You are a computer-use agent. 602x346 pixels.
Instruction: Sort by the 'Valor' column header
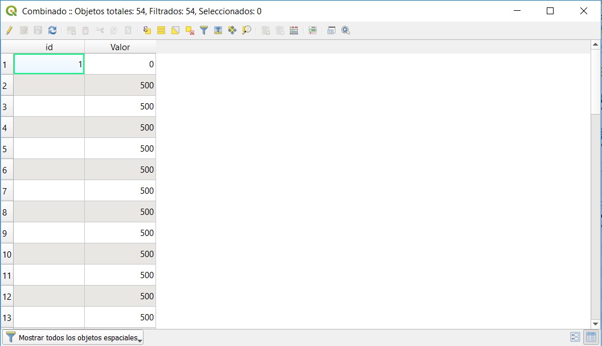(120, 47)
